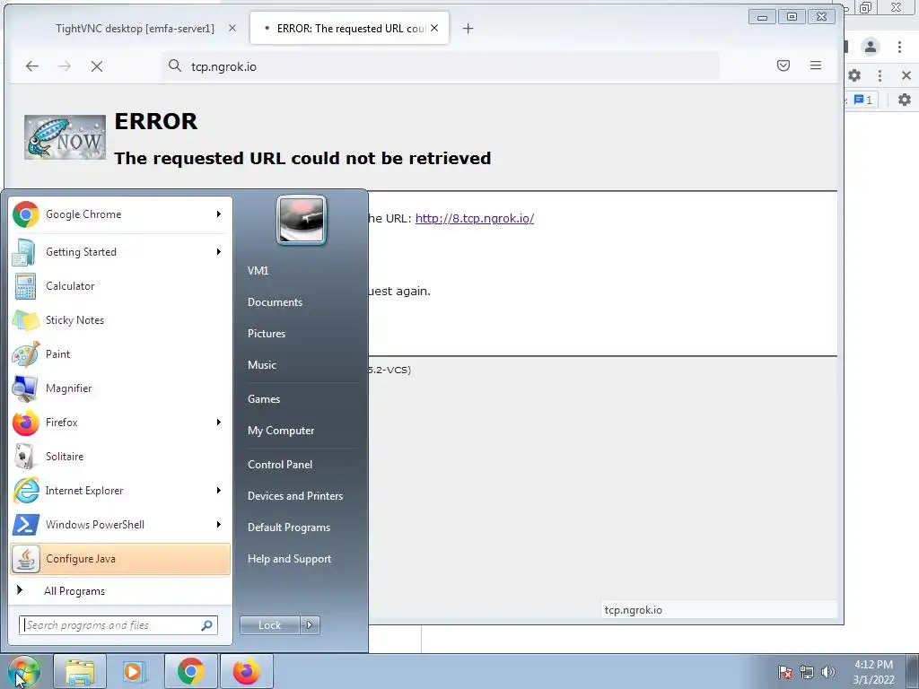Expand Firefox jump list arrow
This screenshot has height=689, width=919.
point(219,423)
